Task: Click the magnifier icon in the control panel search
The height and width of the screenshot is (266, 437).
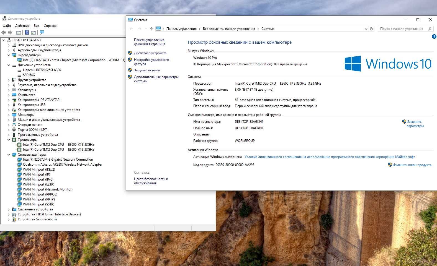Action: click(430, 29)
